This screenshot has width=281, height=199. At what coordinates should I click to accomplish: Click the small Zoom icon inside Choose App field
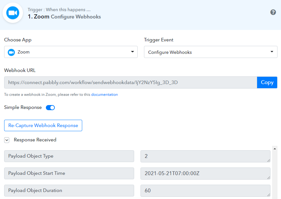pyautogui.click(x=11, y=52)
